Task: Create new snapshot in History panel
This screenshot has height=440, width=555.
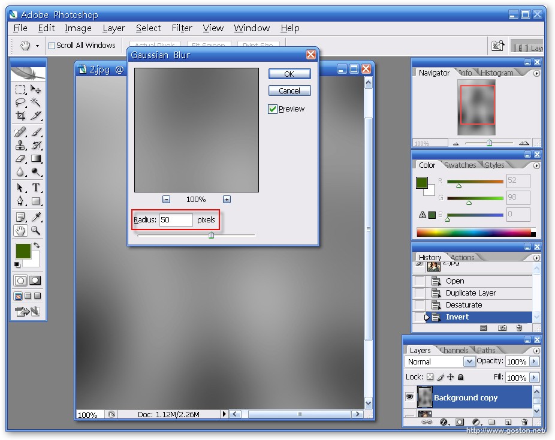Action: (x=502, y=328)
